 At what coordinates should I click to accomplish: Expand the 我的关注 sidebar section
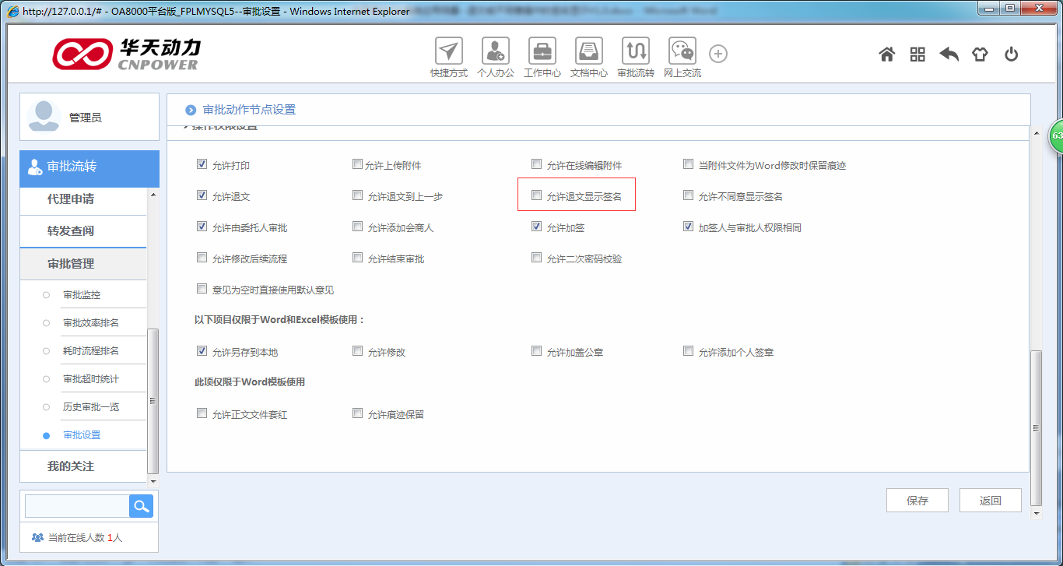[71, 466]
